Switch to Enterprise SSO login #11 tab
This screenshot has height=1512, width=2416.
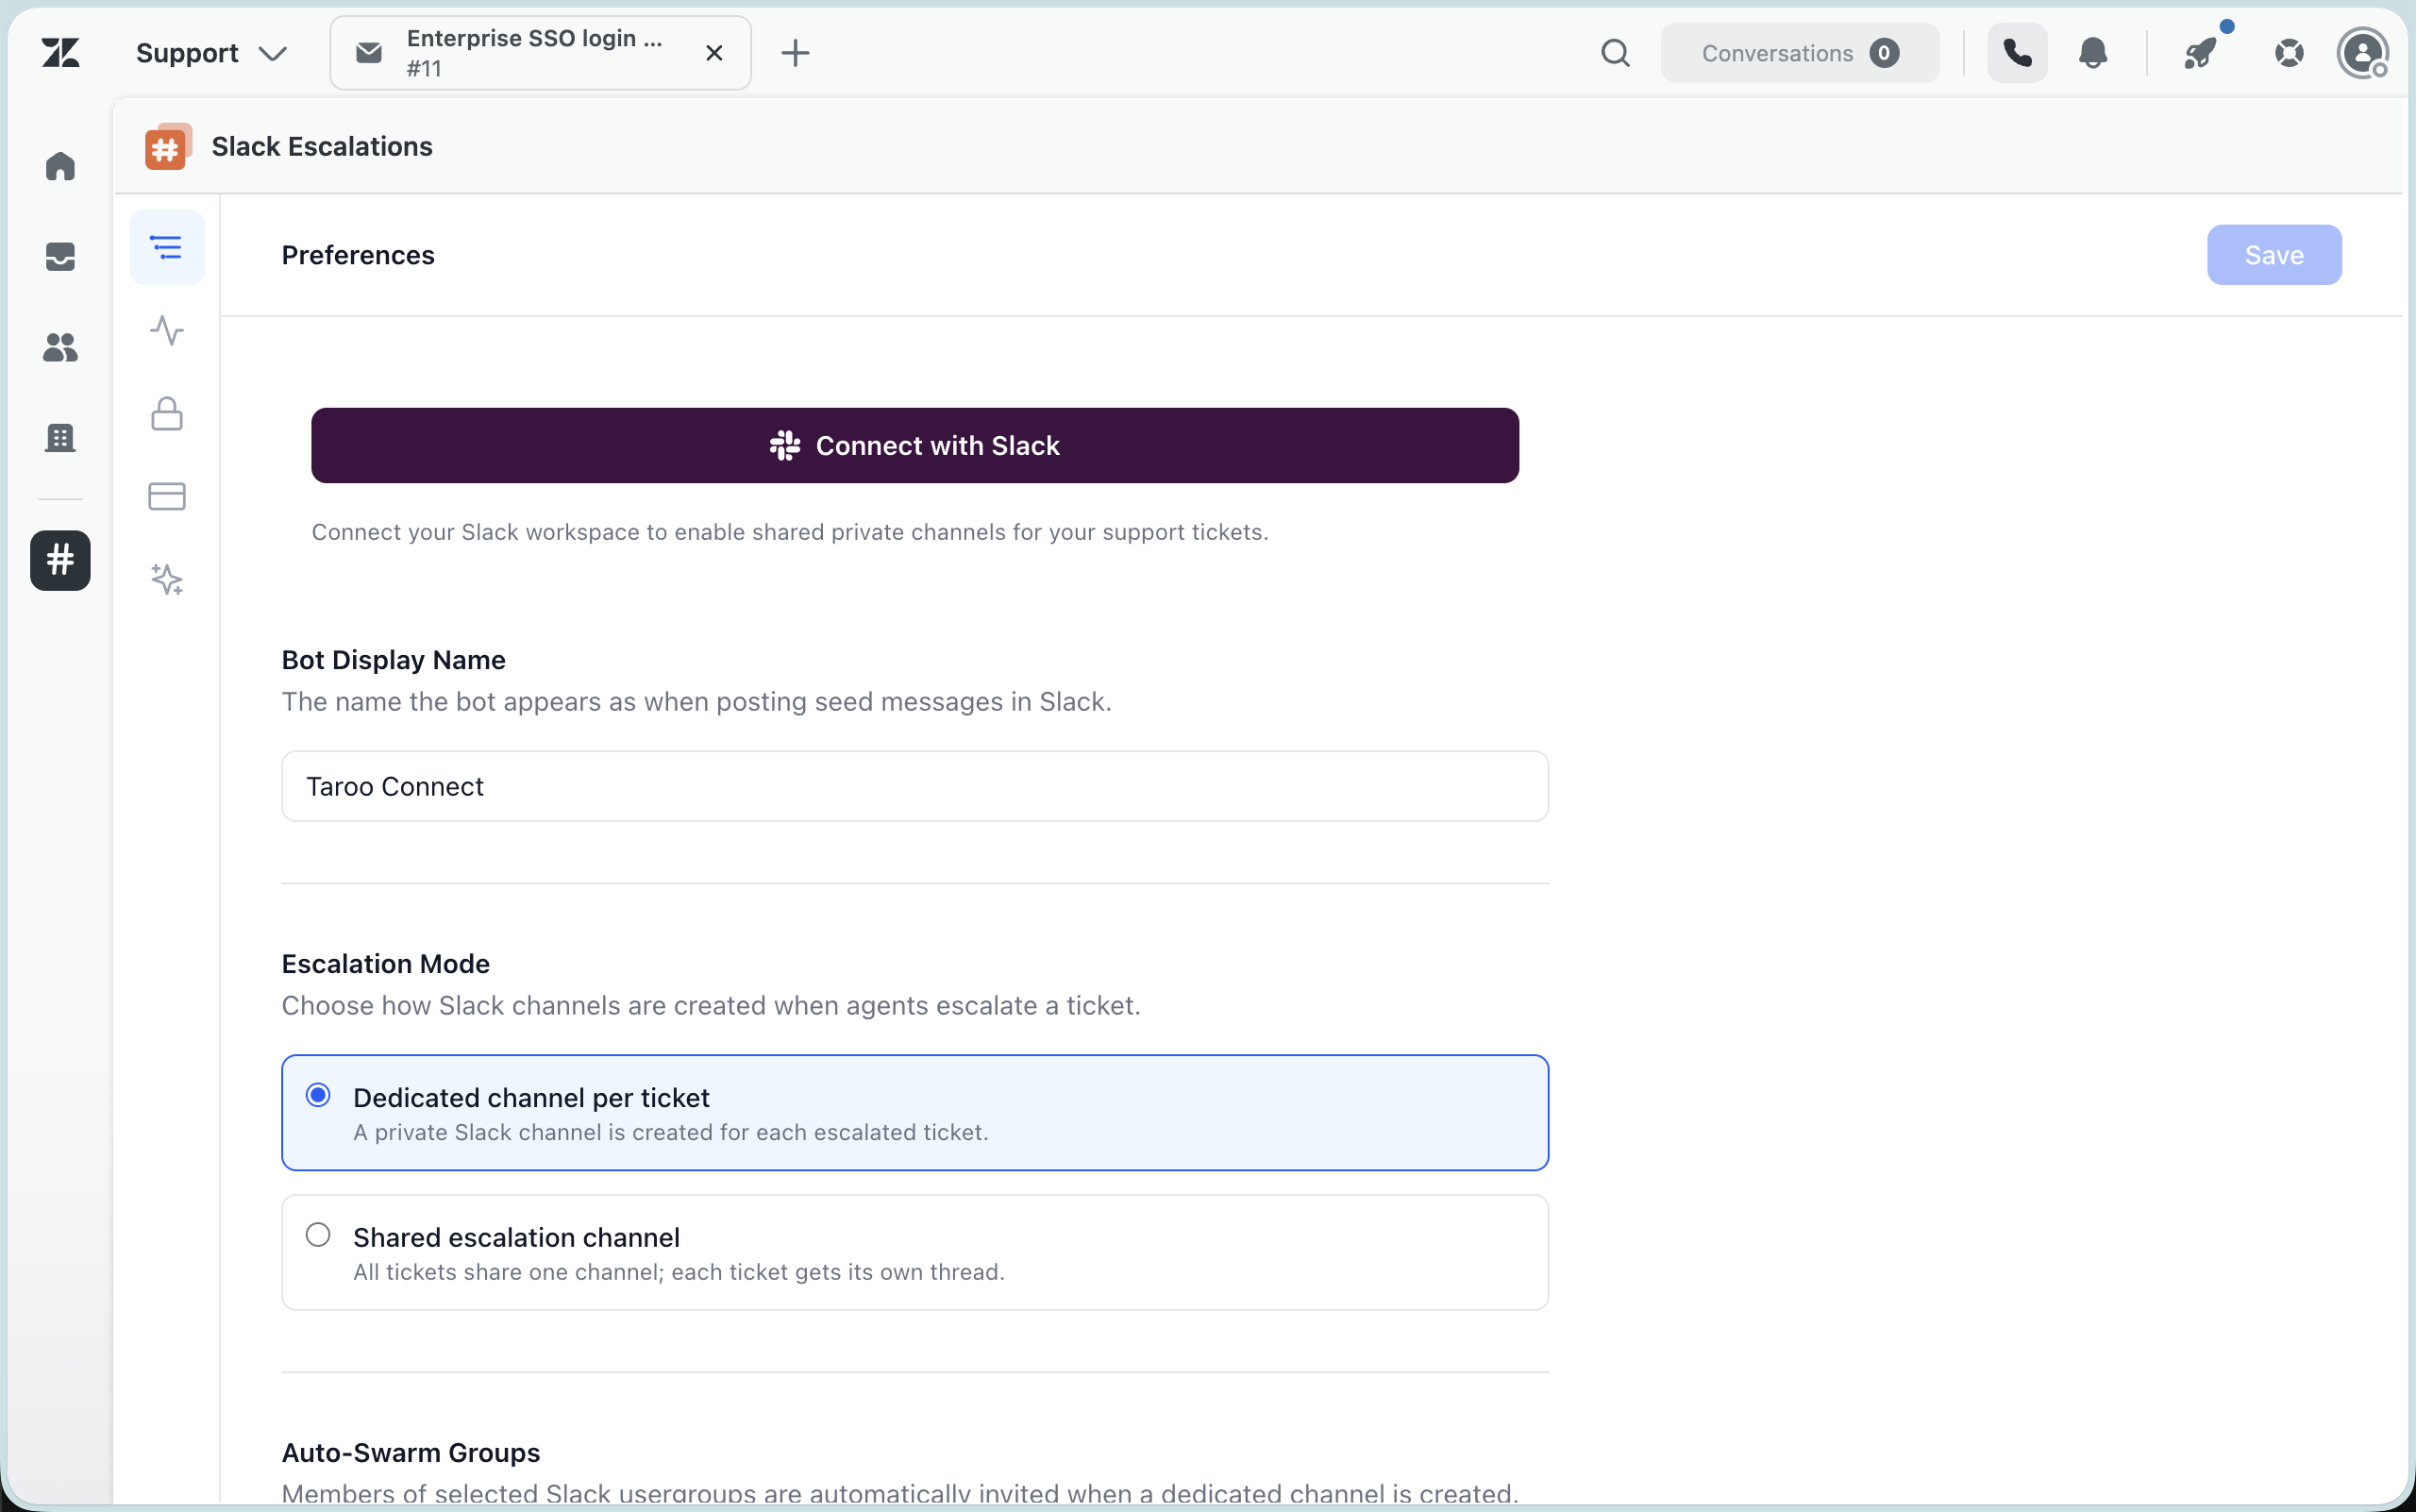click(x=541, y=53)
